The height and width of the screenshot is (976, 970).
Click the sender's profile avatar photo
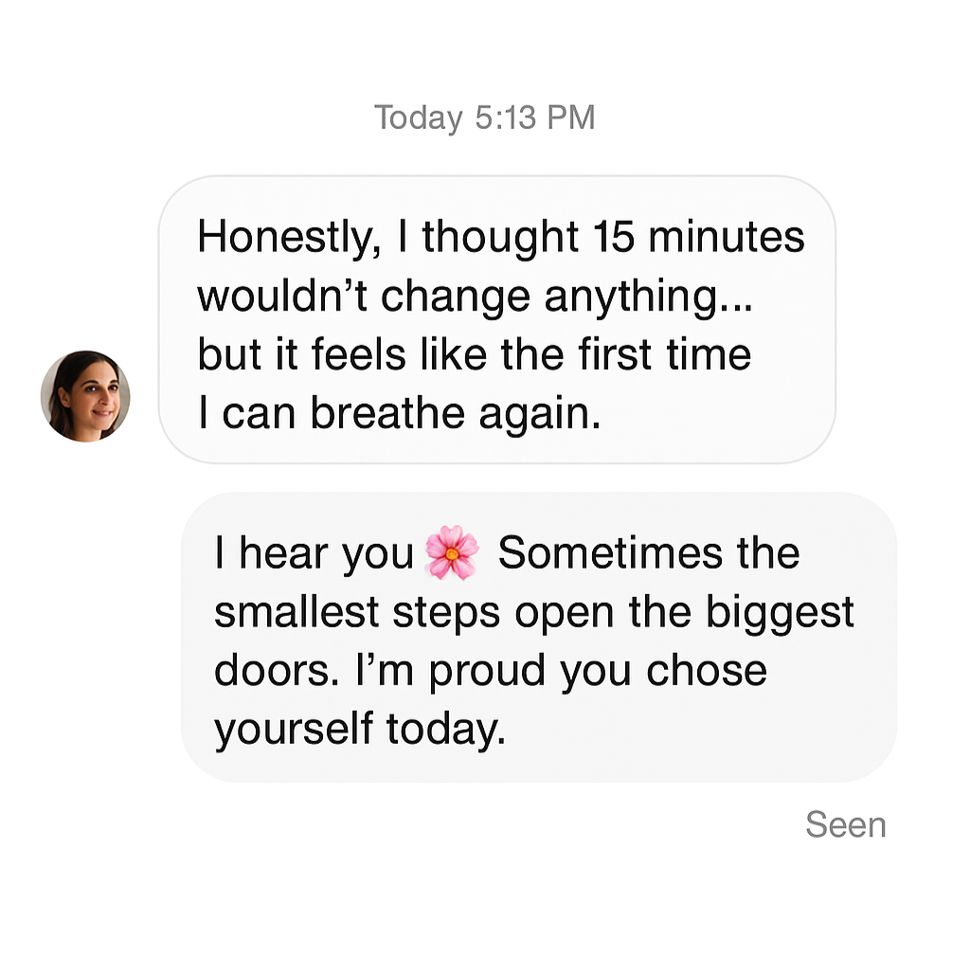pos(85,396)
